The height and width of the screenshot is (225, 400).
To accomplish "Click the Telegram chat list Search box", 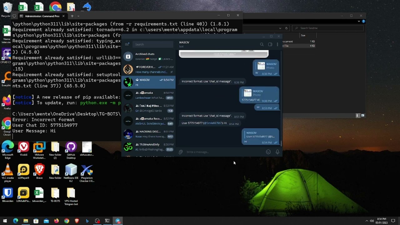I will (x=153, y=44).
